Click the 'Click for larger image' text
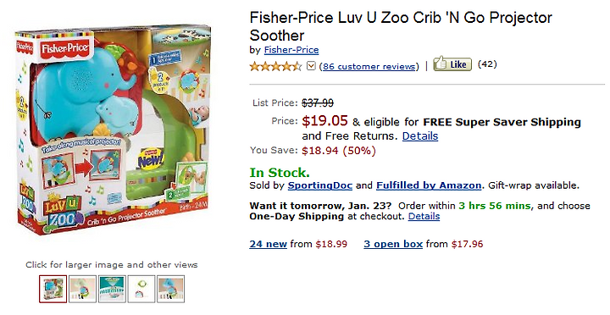This screenshot has width=610, height=315. [x=112, y=265]
